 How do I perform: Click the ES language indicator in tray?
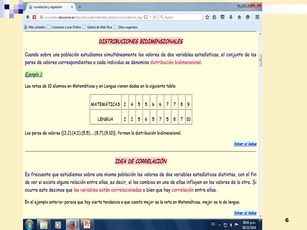(213, 224)
